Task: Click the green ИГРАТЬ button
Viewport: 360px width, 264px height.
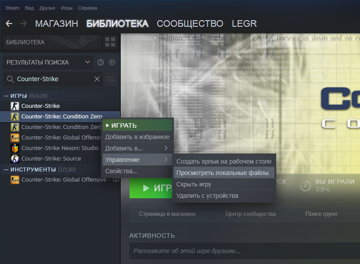Action: (151, 188)
